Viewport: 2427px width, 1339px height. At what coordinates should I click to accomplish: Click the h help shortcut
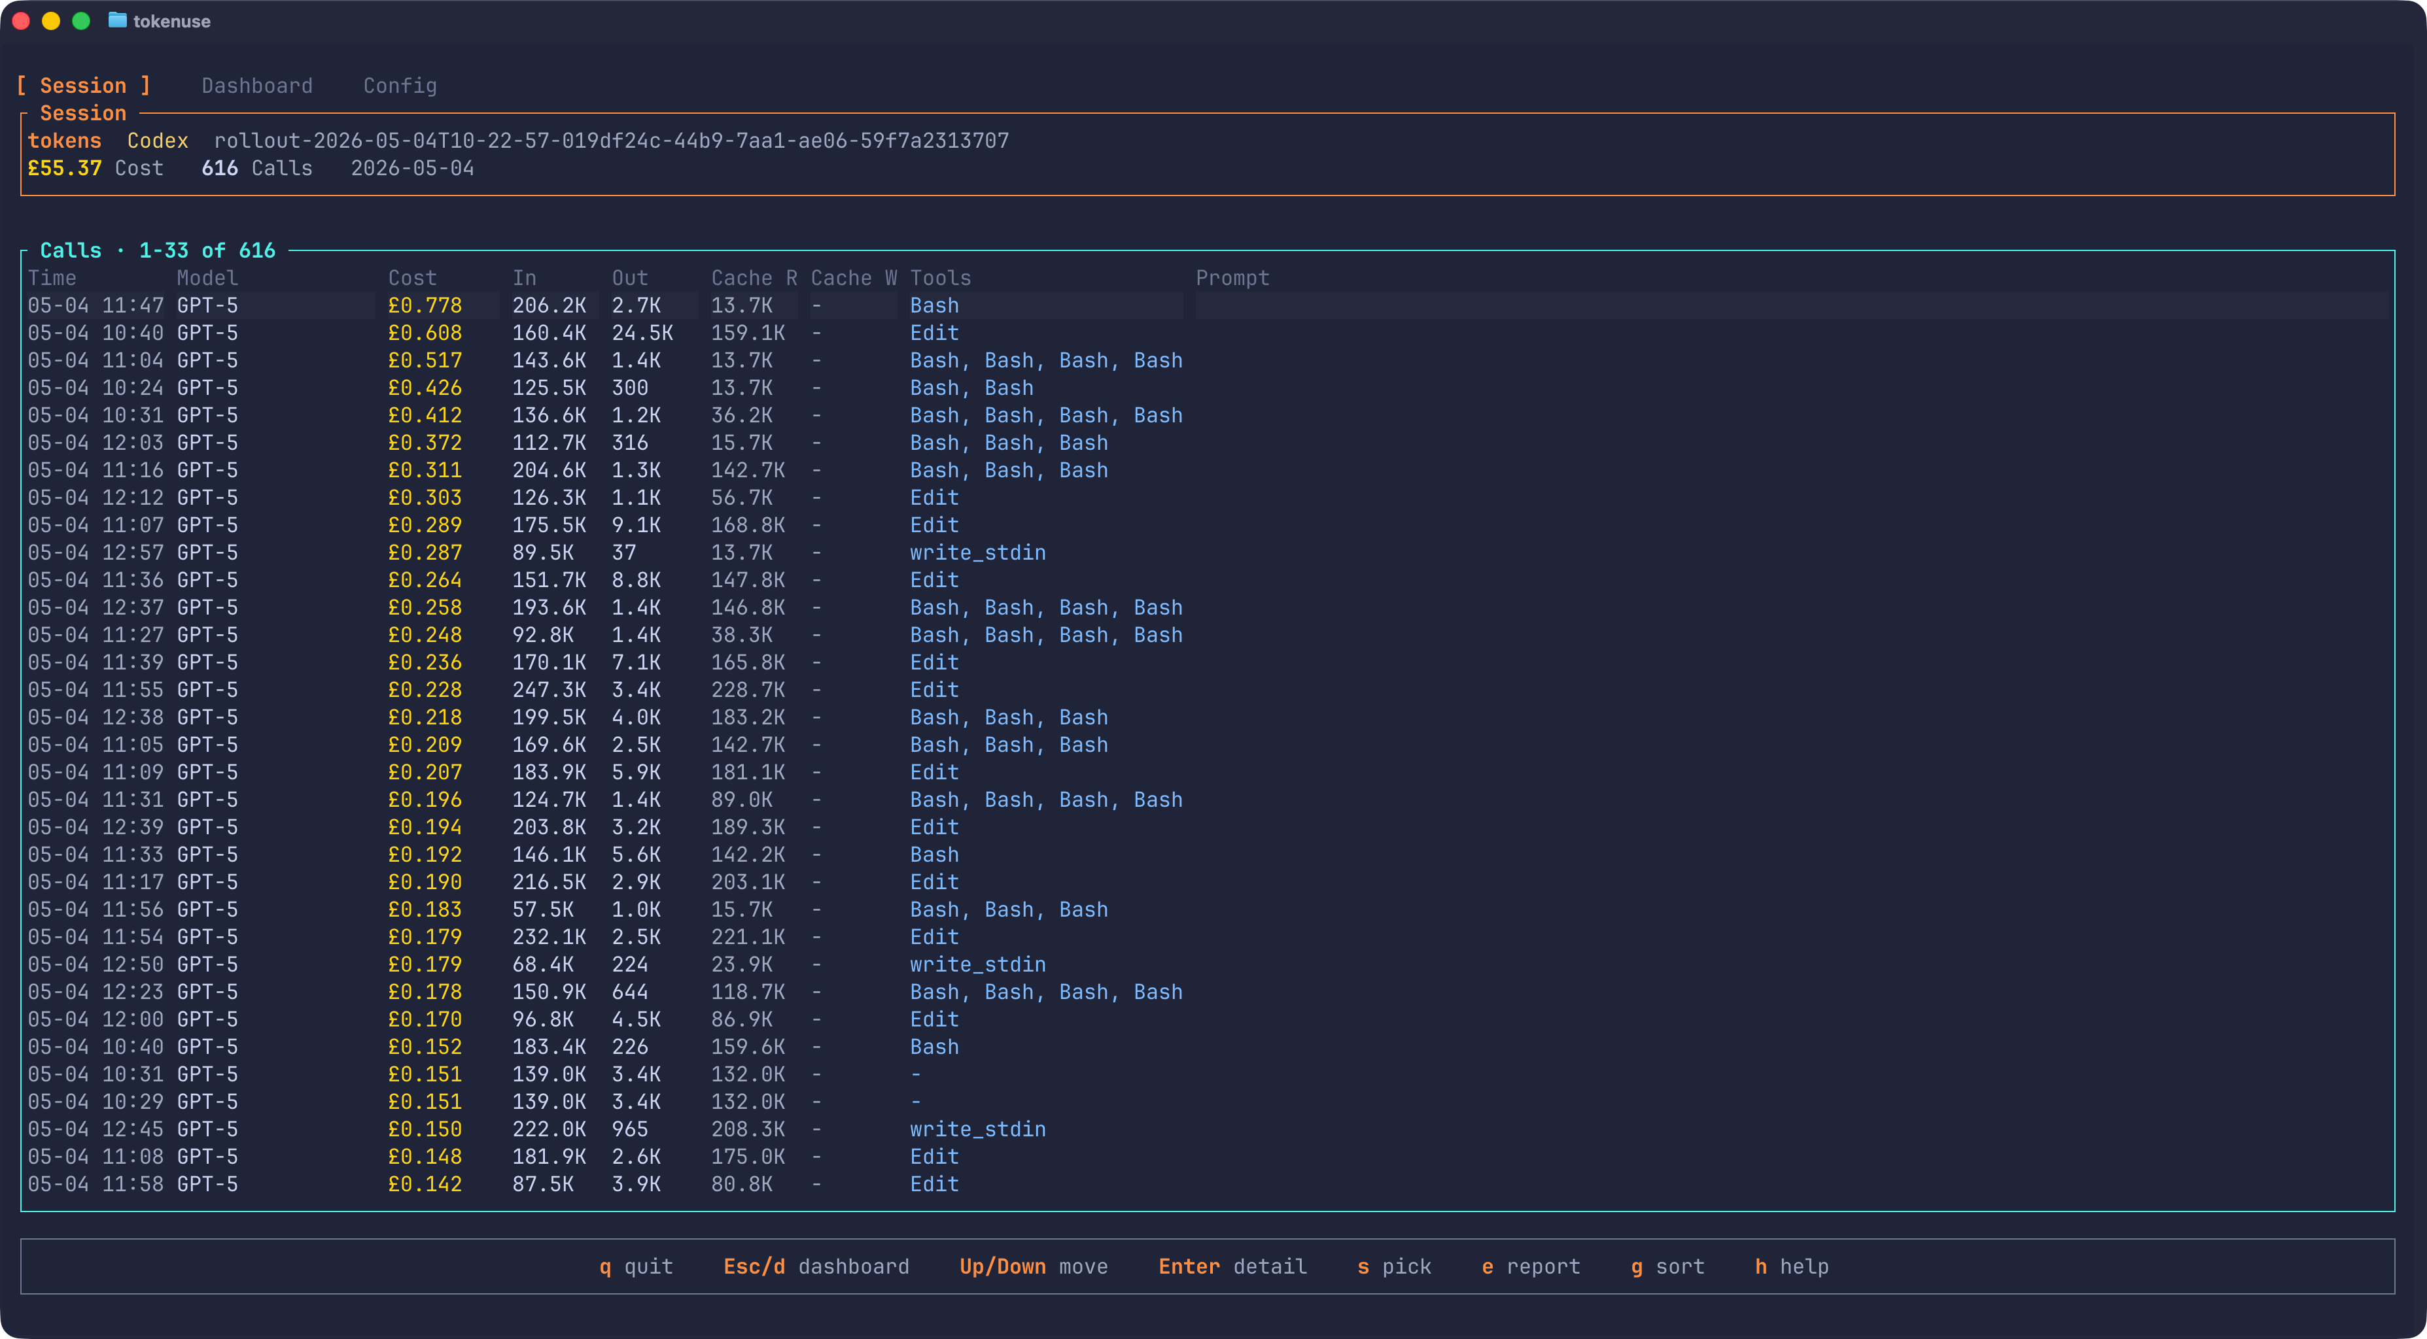pyautogui.click(x=1792, y=1266)
